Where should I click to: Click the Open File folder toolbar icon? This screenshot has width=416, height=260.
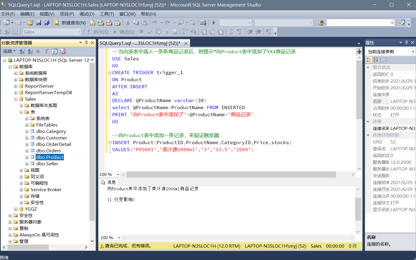(30, 23)
